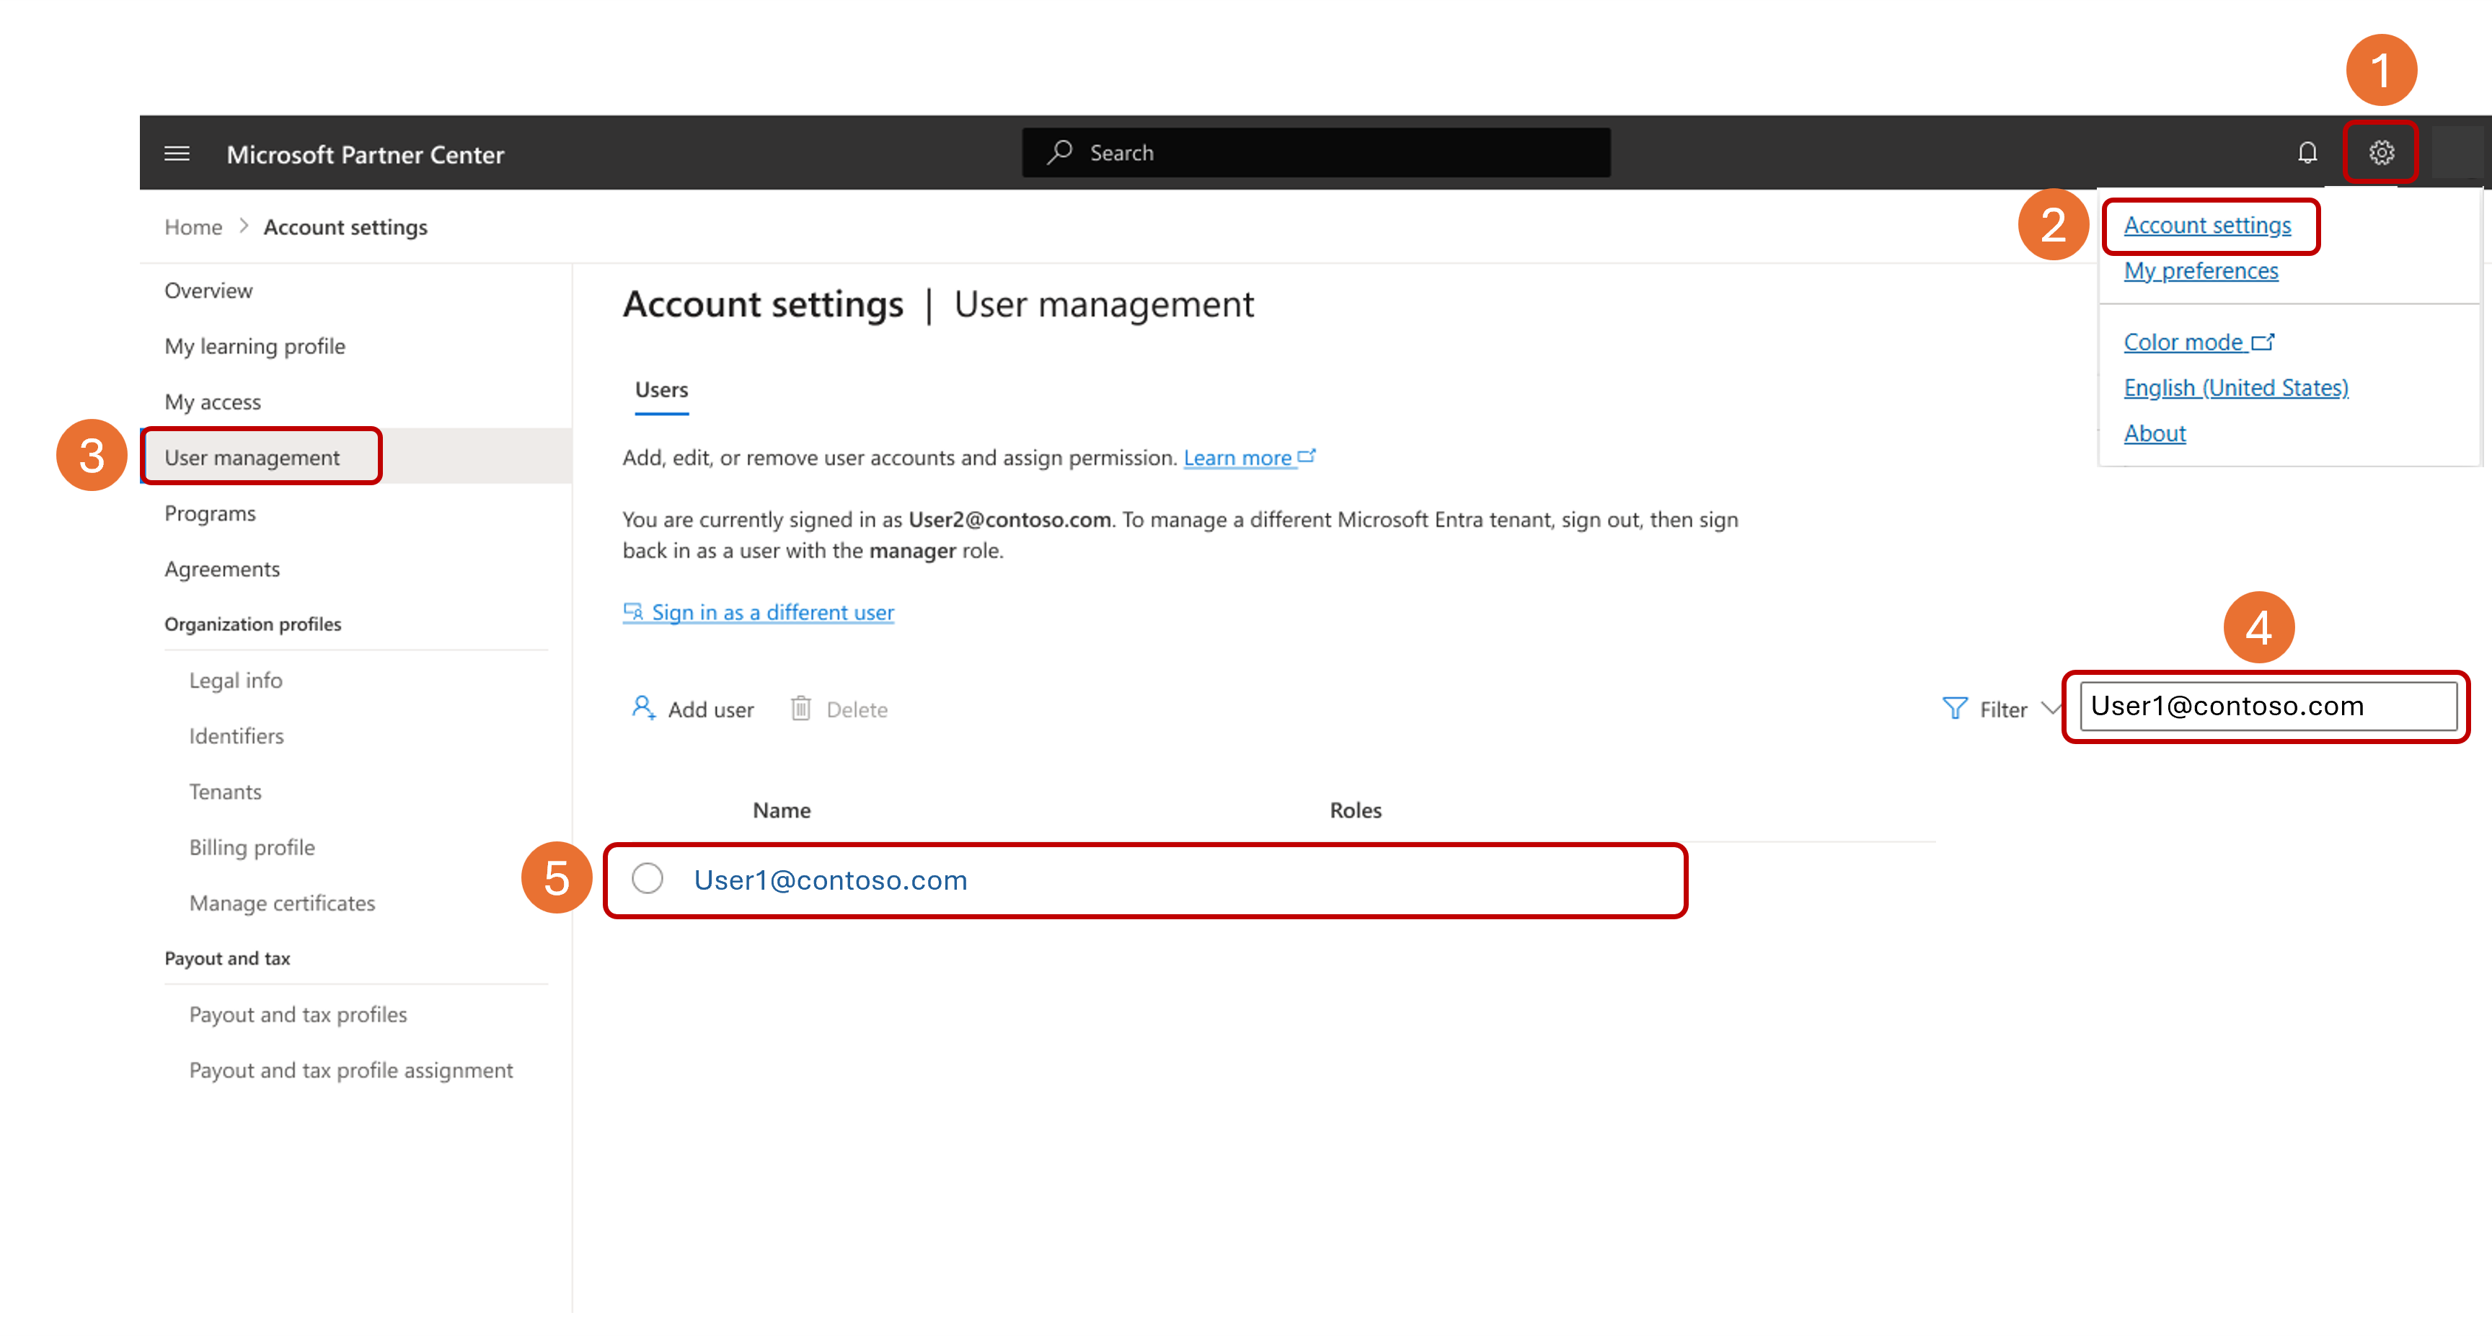
Task: Click the magnifier icon in Search
Action: click(x=1059, y=152)
